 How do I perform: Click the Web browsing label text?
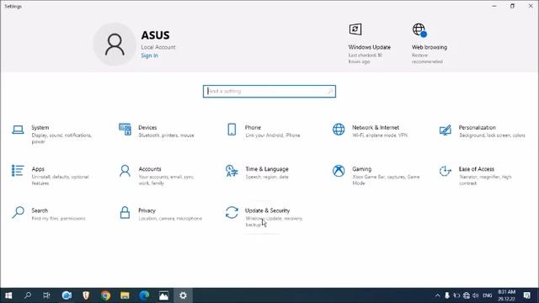pyautogui.click(x=430, y=47)
